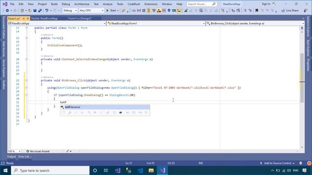
Task: Click the Live Share icon button
Action: pyautogui.click(x=290, y=11)
